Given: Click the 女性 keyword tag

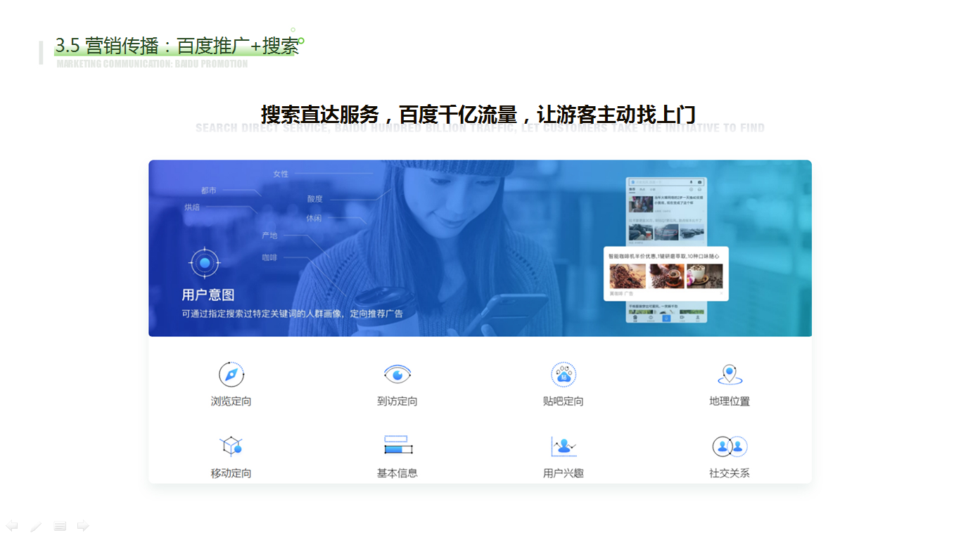Looking at the screenshot, I should tap(281, 174).
